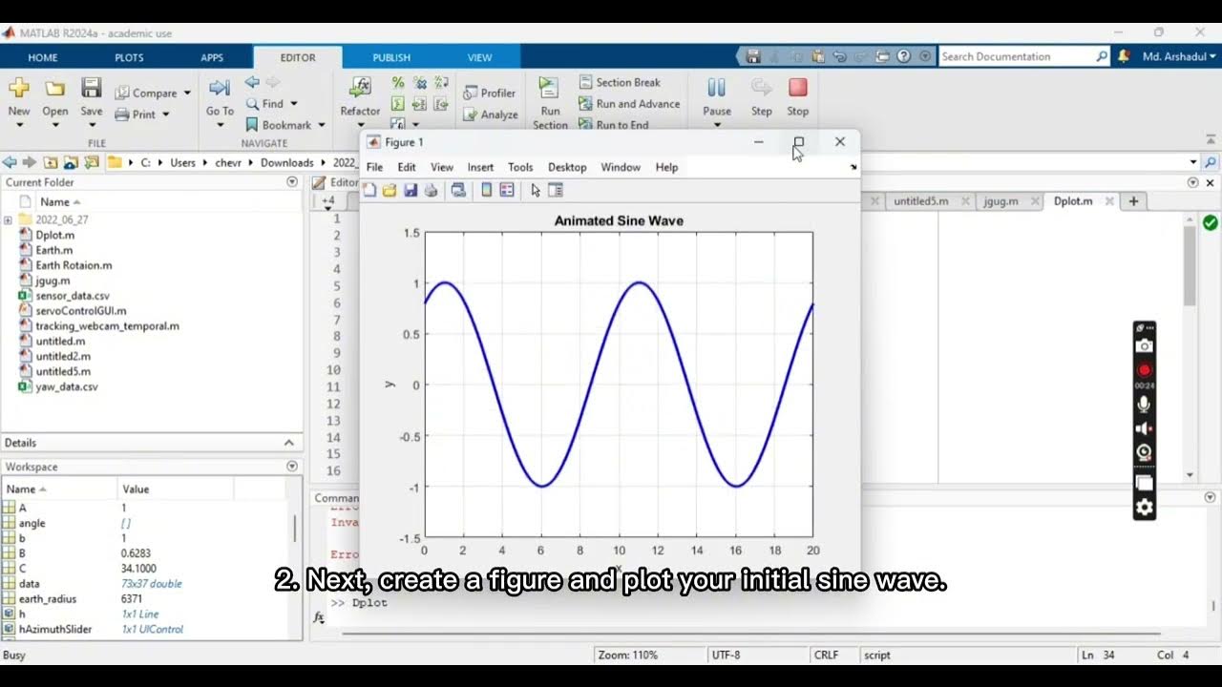
Task: Toggle the webcam in the recorder widget
Action: 1145,452
